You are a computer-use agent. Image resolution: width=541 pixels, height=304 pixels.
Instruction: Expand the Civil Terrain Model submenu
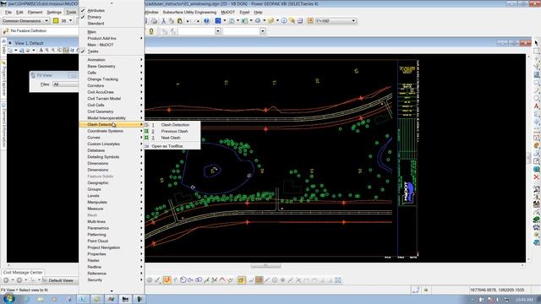pyautogui.click(x=112, y=99)
